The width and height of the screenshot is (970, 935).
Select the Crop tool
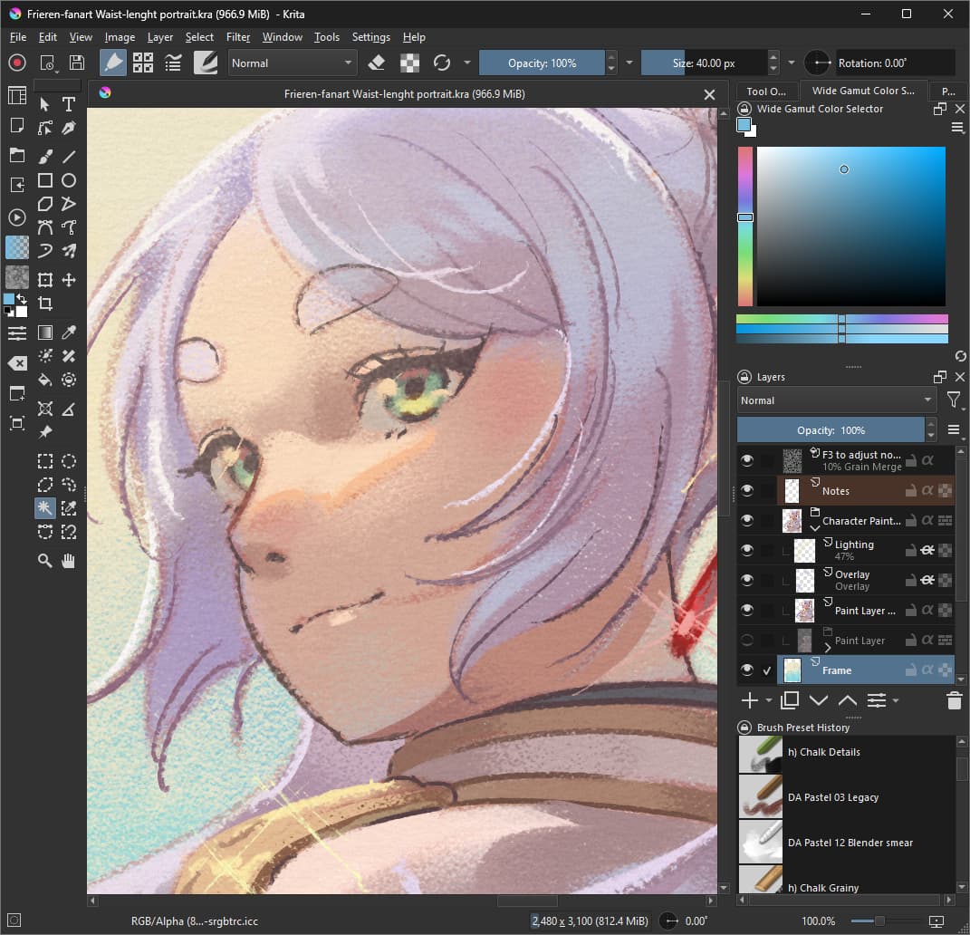click(x=44, y=304)
